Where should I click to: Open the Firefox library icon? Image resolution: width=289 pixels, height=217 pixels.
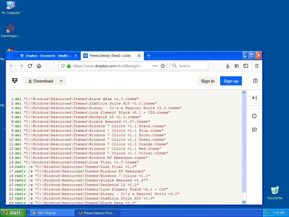tap(237, 66)
